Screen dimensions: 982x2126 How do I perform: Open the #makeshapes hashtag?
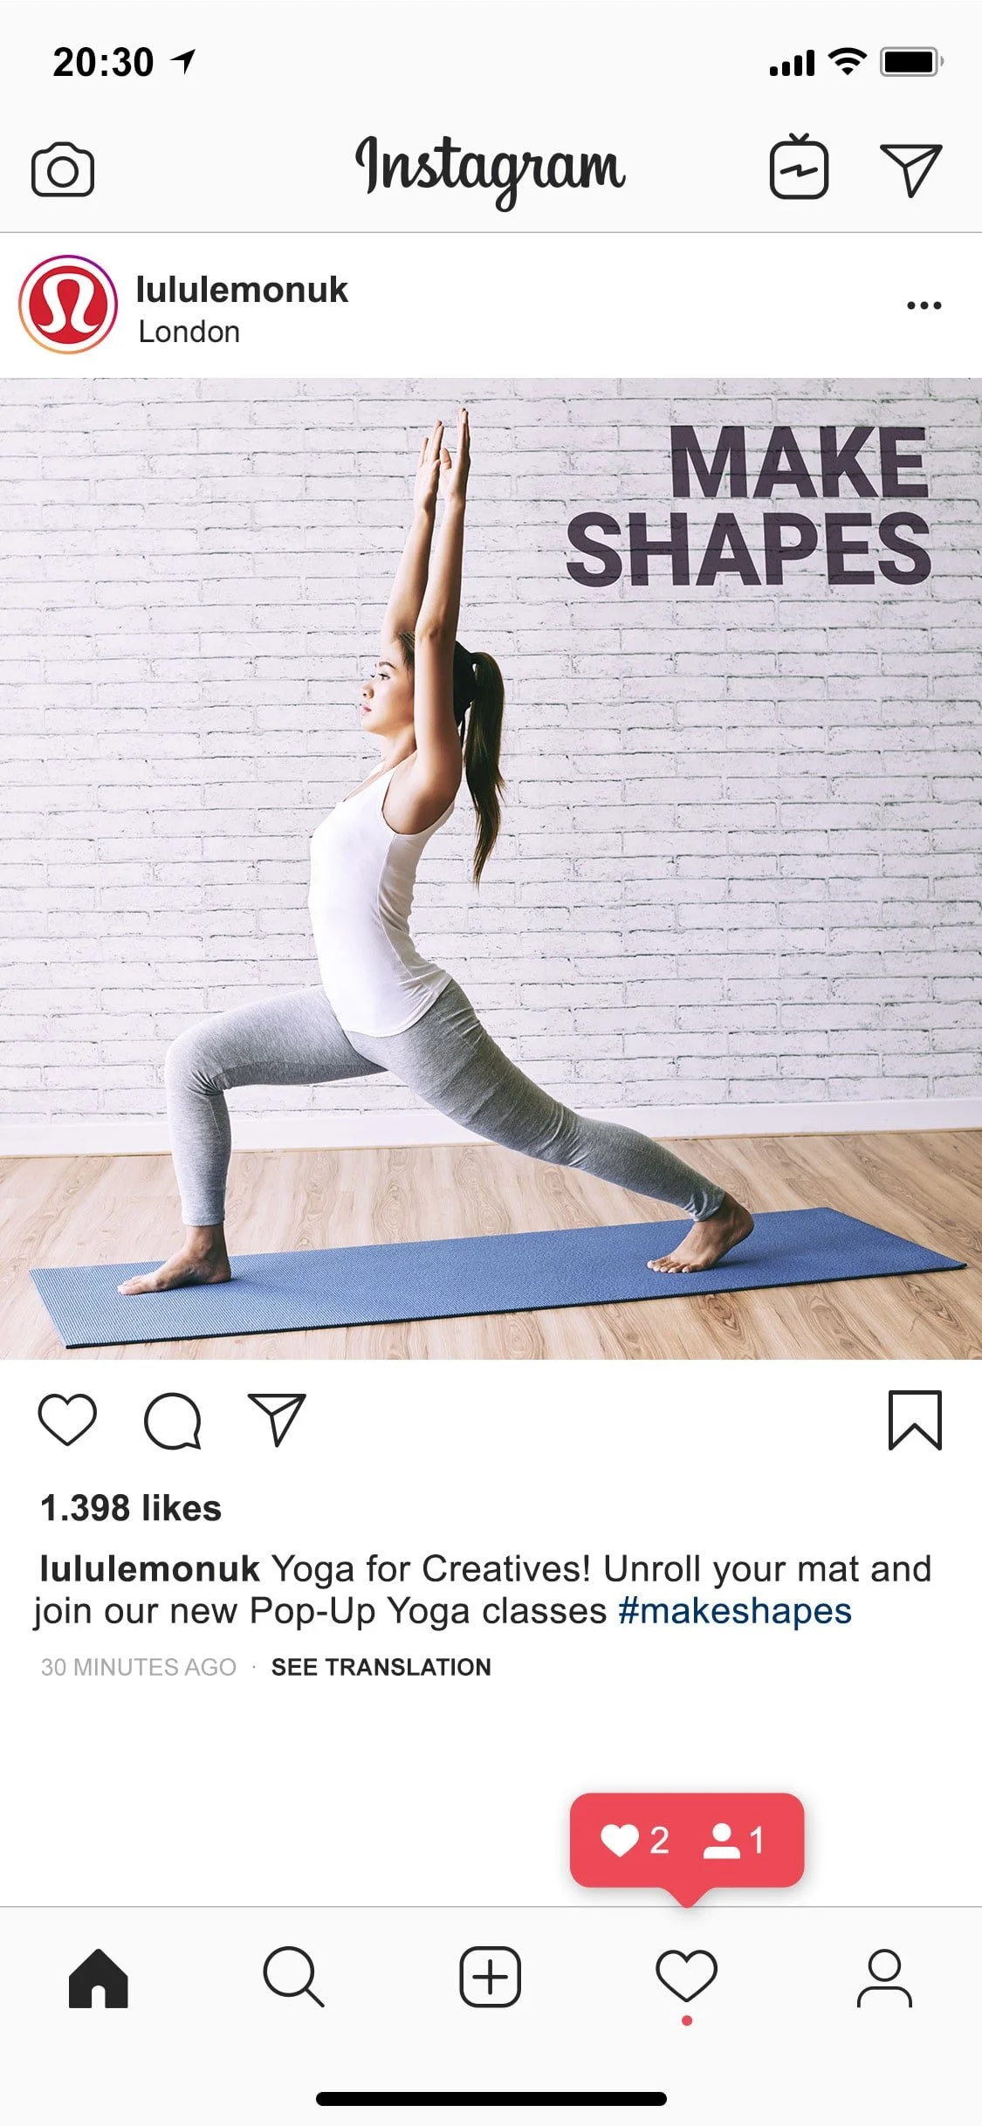click(735, 1611)
